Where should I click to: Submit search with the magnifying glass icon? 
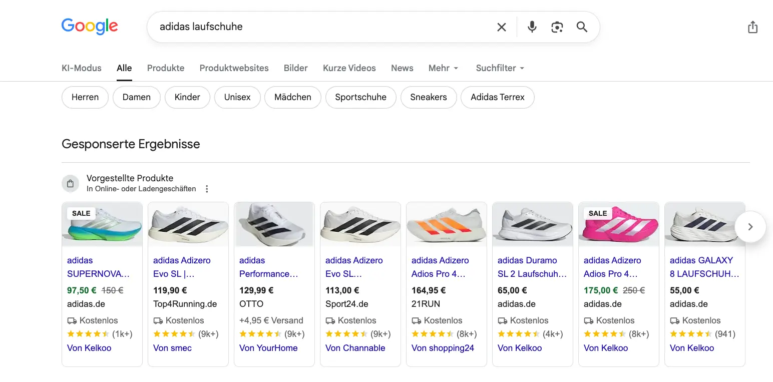click(582, 27)
